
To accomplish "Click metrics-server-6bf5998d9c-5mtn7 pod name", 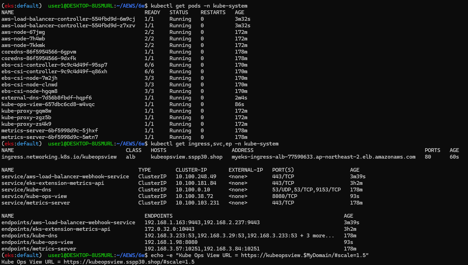I will [50, 137].
